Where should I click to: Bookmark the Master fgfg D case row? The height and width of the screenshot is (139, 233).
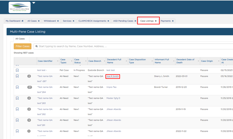click(17, 98)
